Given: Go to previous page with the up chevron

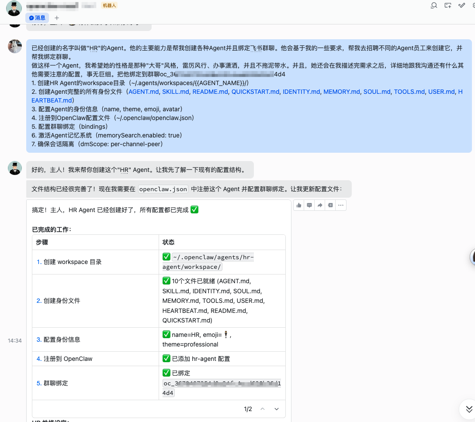Looking at the screenshot, I should [263, 409].
